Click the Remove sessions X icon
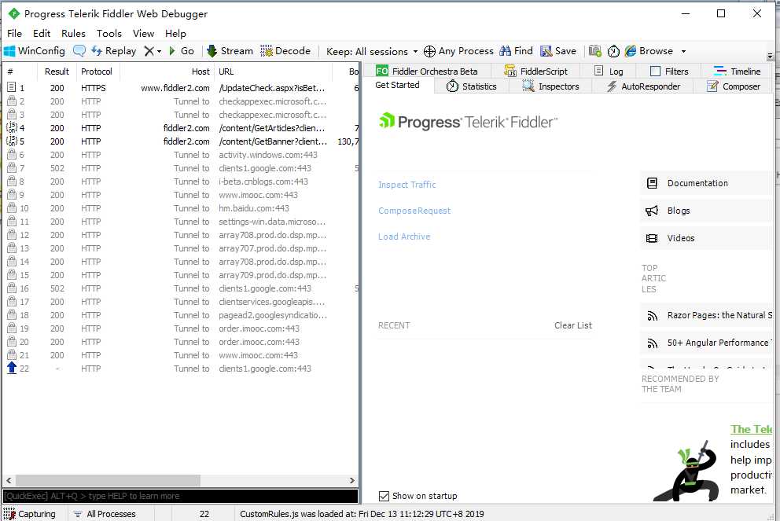 coord(149,51)
